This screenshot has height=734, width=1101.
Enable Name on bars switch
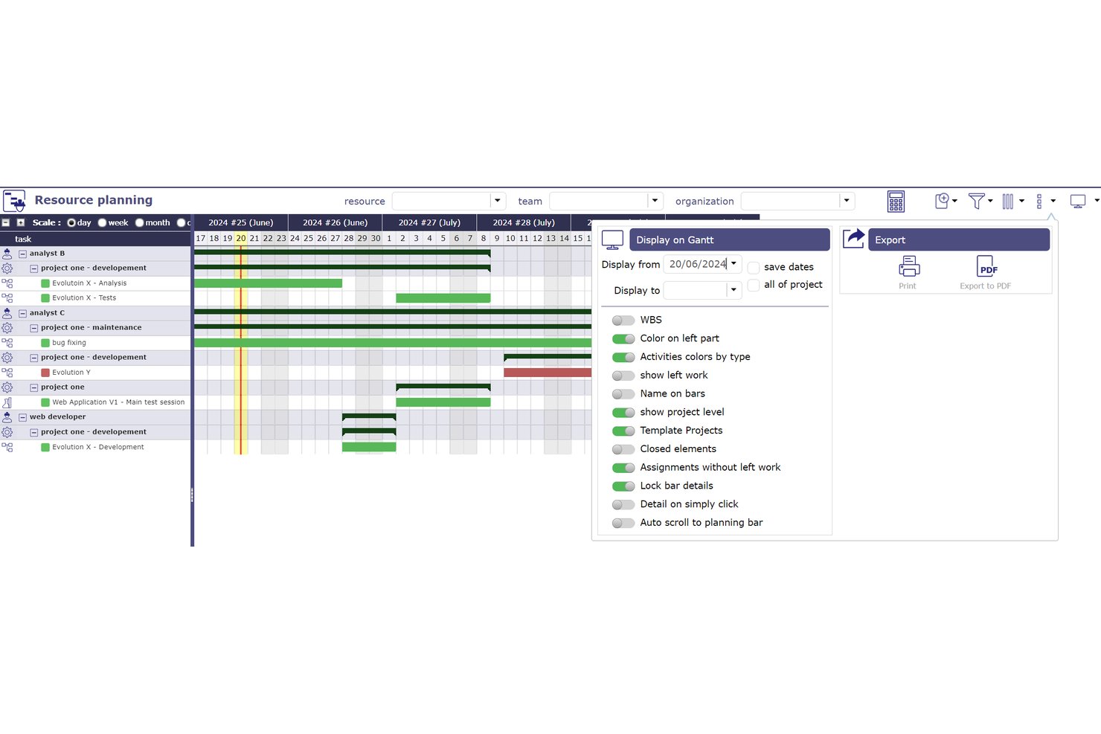point(623,394)
